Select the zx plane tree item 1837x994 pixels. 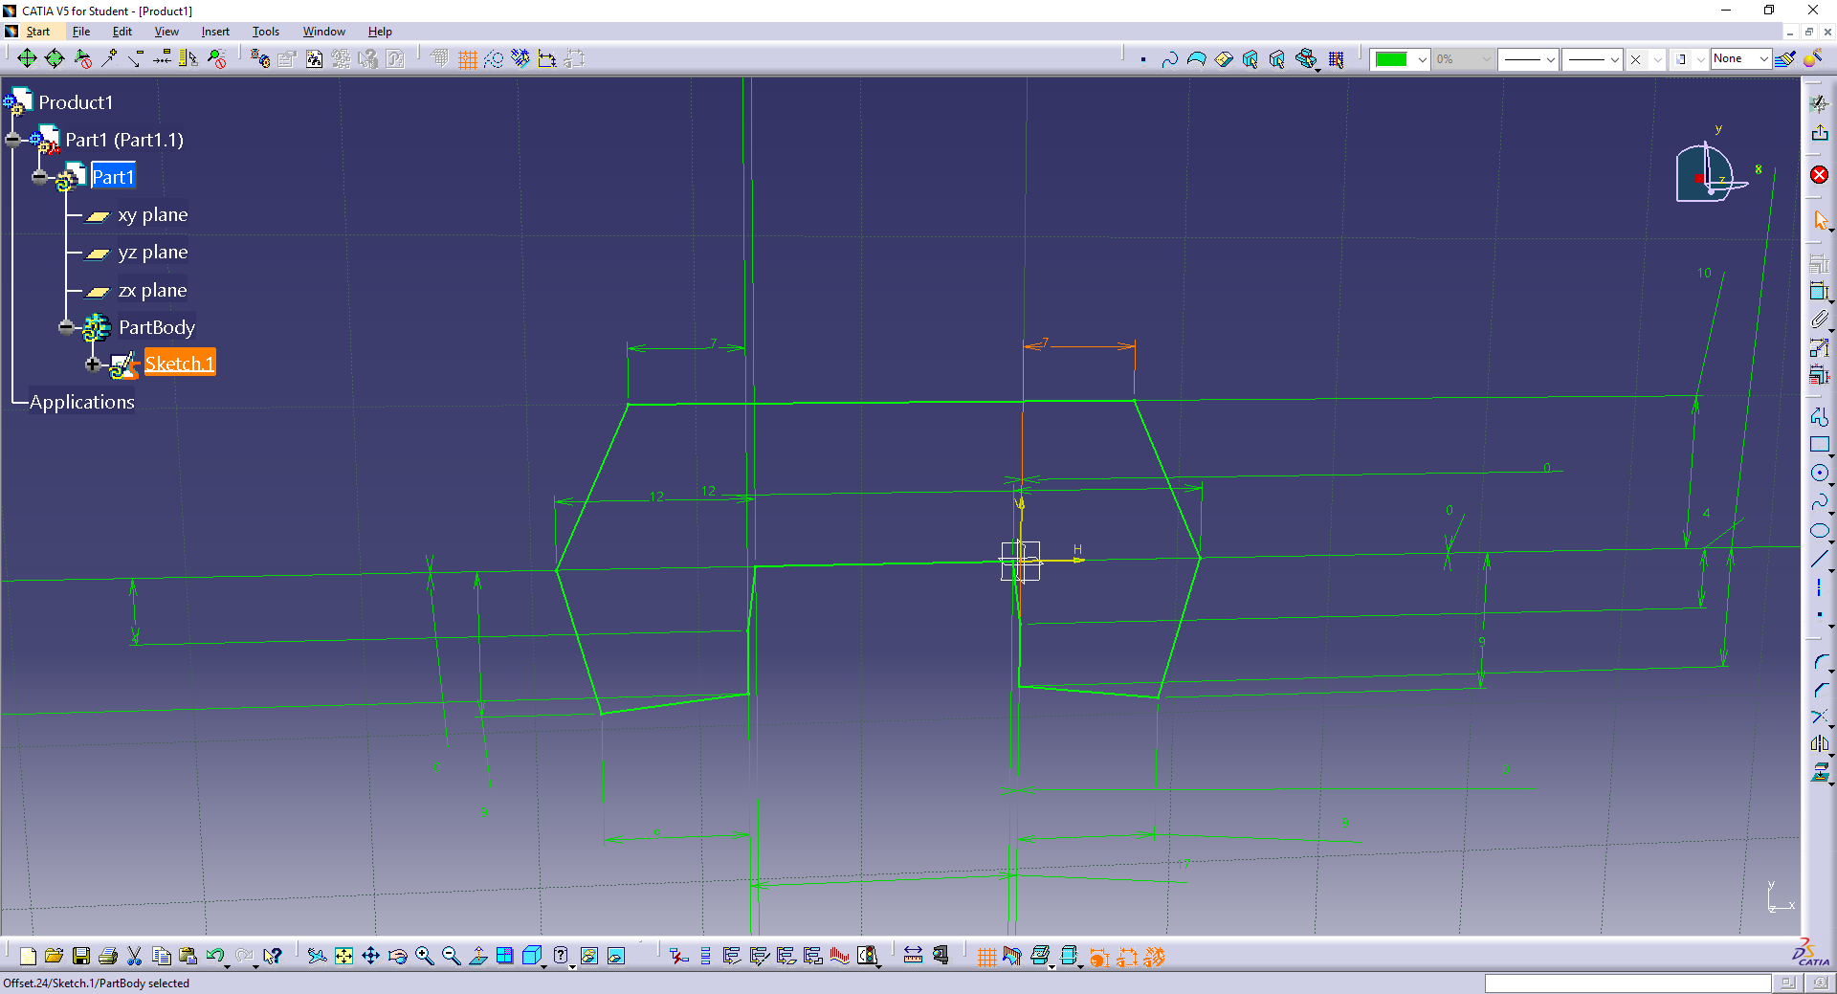(153, 290)
